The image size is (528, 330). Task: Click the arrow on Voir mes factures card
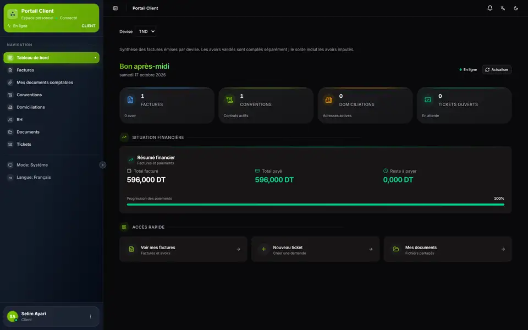point(238,249)
